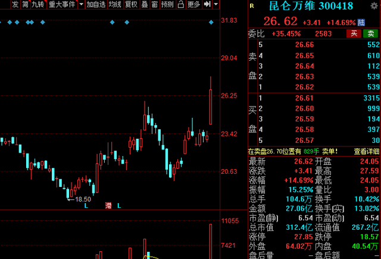Click the yellow R margin-trading icon
This screenshot has height=259, width=381.
[252, 6]
